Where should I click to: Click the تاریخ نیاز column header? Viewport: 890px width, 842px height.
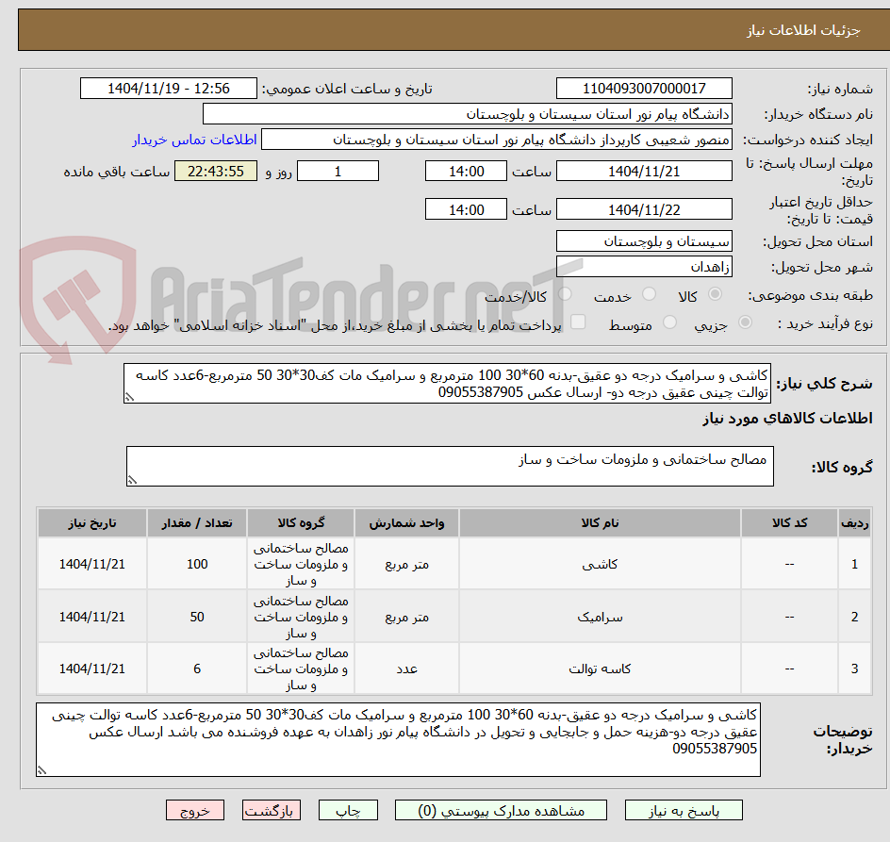92,523
